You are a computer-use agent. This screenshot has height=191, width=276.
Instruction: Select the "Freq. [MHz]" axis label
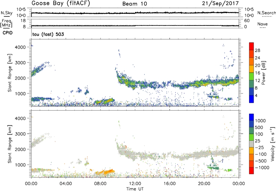(x=6, y=23)
